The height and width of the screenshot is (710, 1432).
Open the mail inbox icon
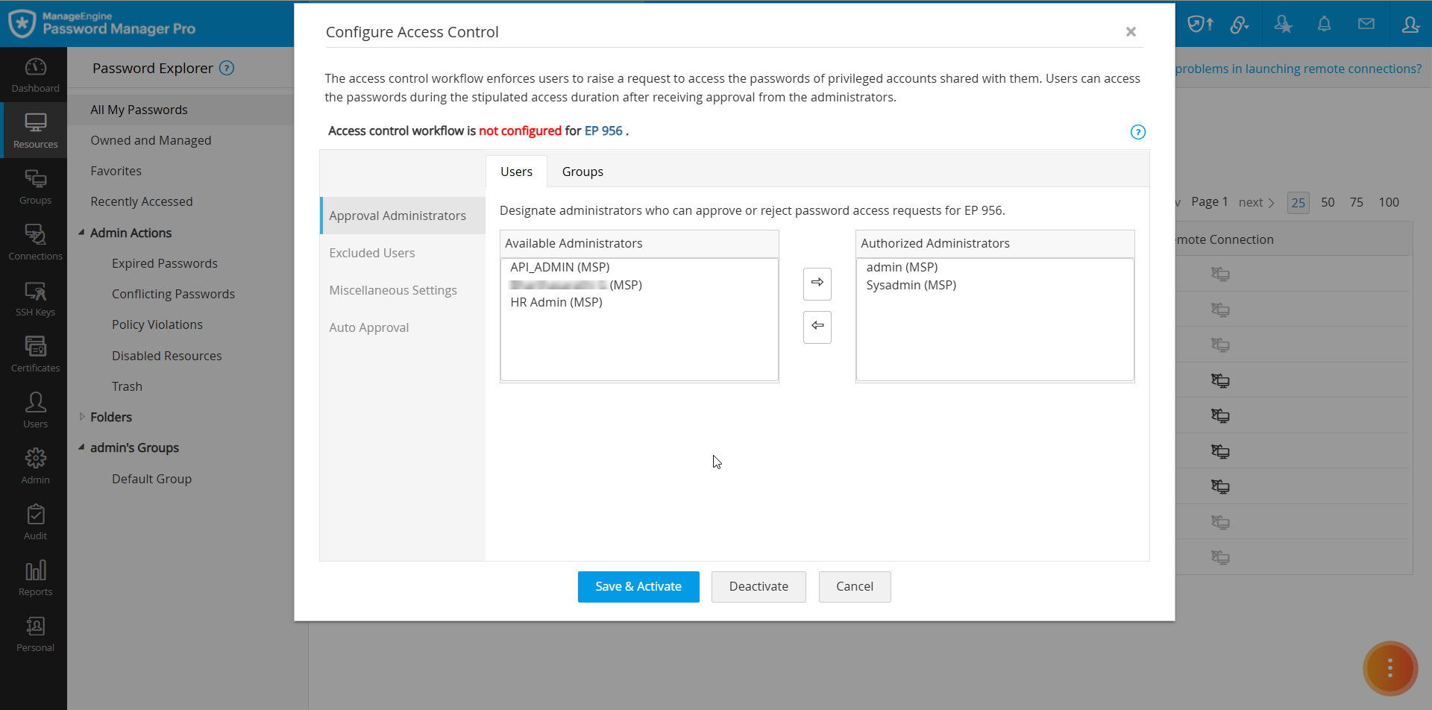[1366, 24]
